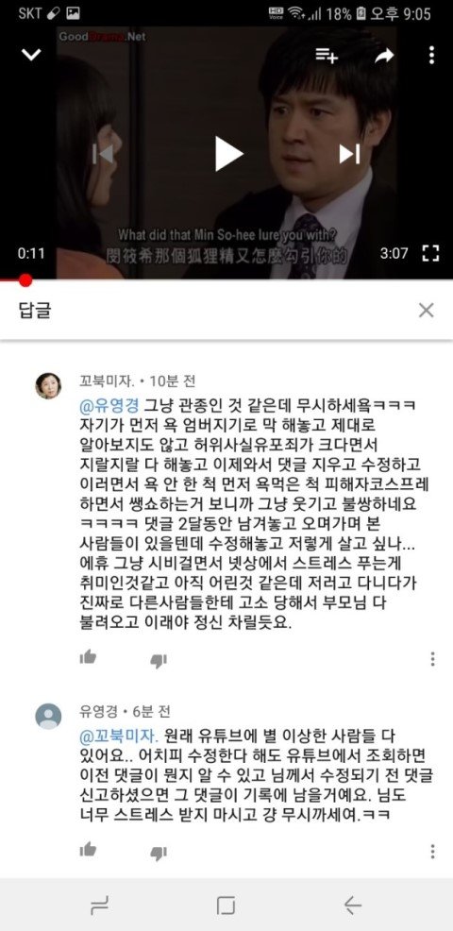Tap the @꼬북미자. mention link

coord(119,736)
